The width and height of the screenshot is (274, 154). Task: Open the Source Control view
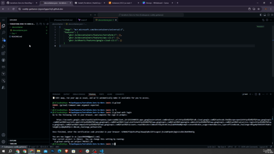tap(3, 40)
